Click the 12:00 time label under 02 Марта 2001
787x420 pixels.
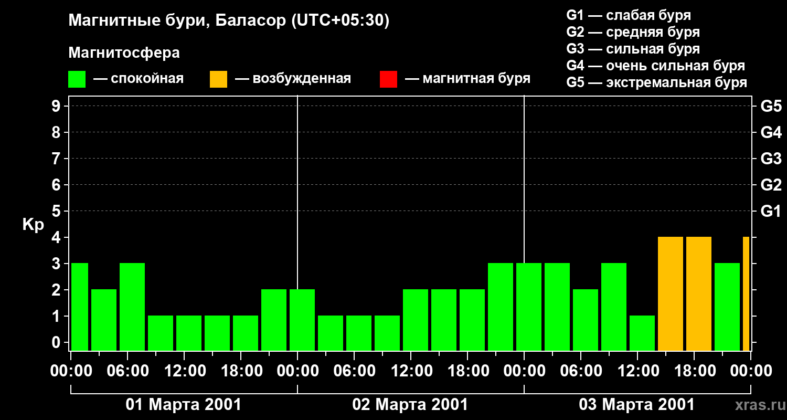tap(411, 371)
